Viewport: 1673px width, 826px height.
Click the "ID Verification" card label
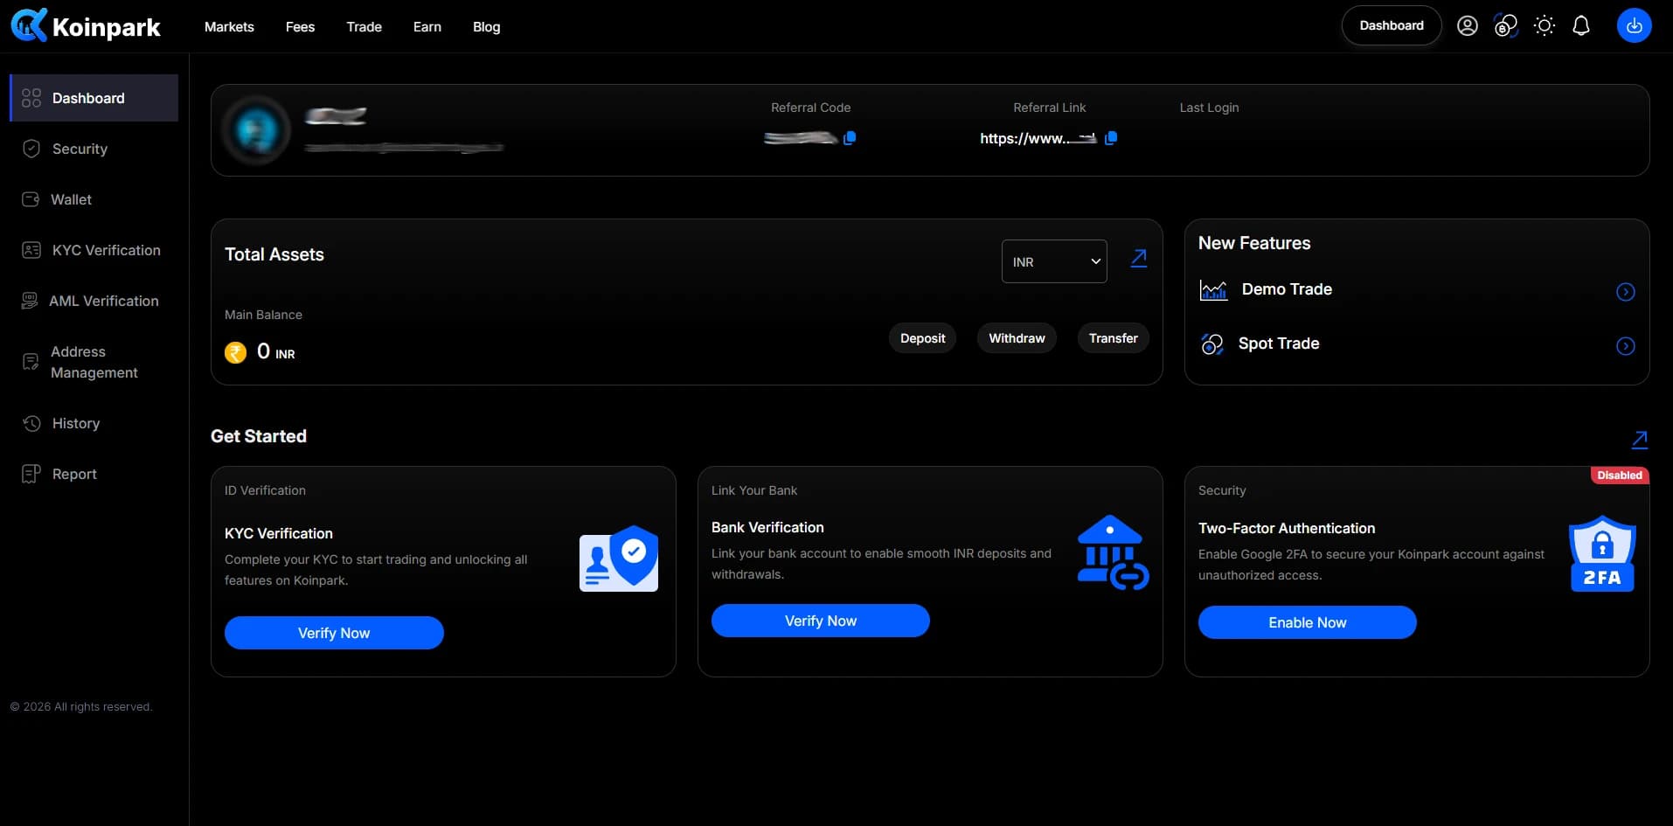[265, 490]
